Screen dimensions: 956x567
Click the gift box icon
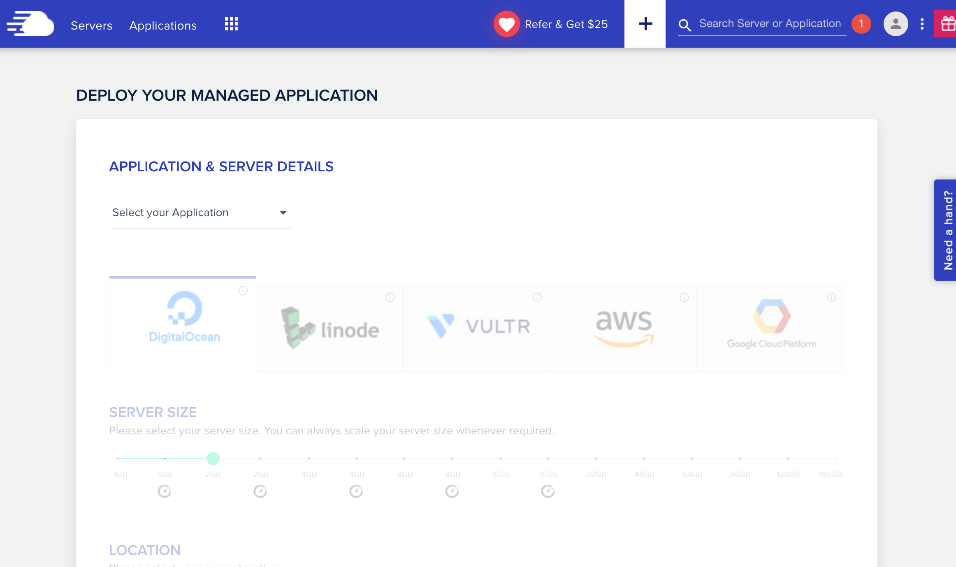(x=947, y=24)
